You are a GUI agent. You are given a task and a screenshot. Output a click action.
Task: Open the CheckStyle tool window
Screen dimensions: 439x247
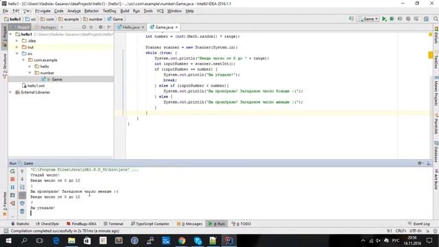tap(47, 224)
